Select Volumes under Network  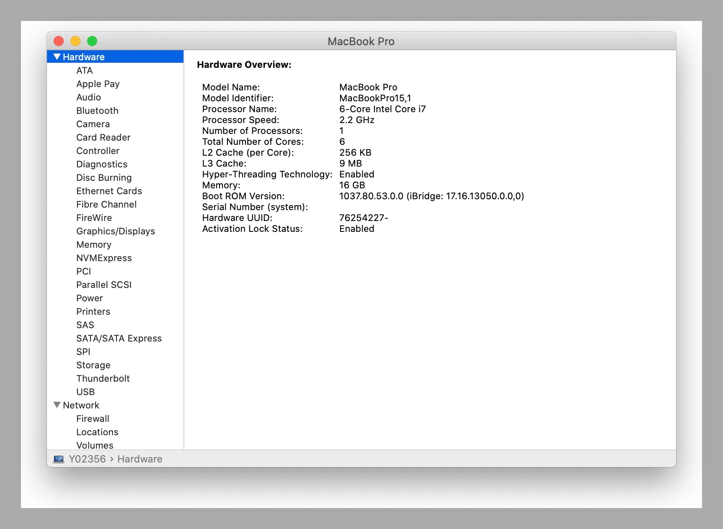[x=95, y=445]
